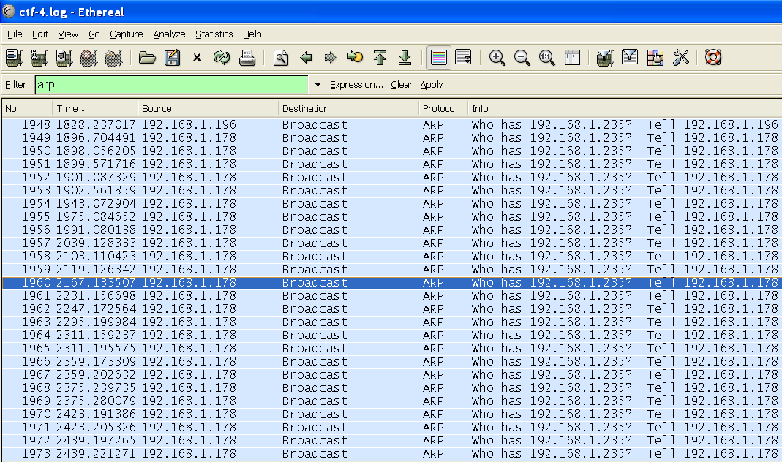The height and width of the screenshot is (462, 782).
Task: Open a capture file with folder icon
Action: click(148, 58)
